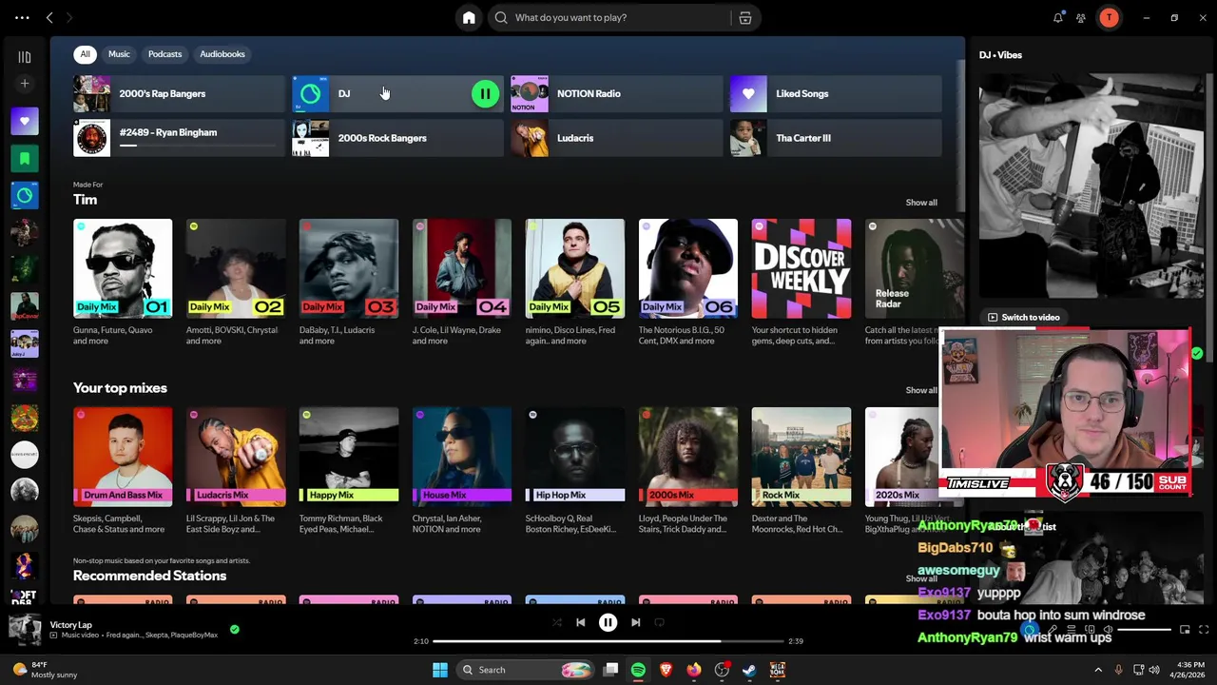
Task: Open Daily Mix 02 cover
Action: pos(236,268)
